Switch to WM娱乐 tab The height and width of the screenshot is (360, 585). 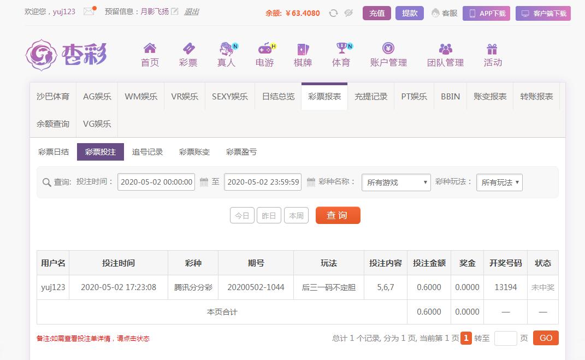pyautogui.click(x=141, y=96)
